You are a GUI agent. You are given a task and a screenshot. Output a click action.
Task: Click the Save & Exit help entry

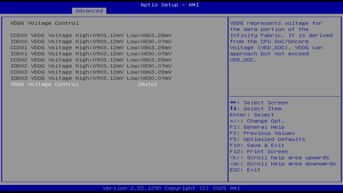click(256, 145)
